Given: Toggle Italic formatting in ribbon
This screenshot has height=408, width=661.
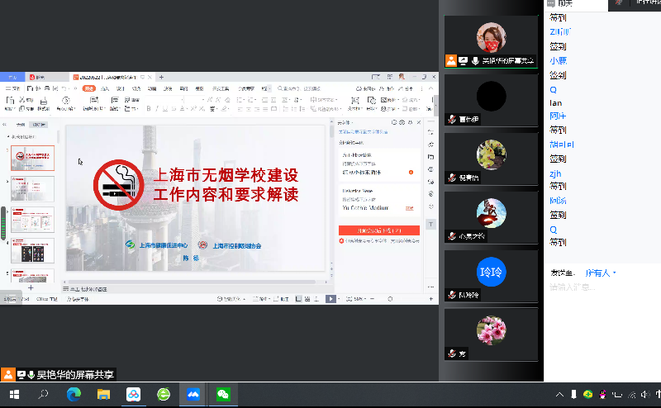Looking at the screenshot, I should click(x=156, y=109).
